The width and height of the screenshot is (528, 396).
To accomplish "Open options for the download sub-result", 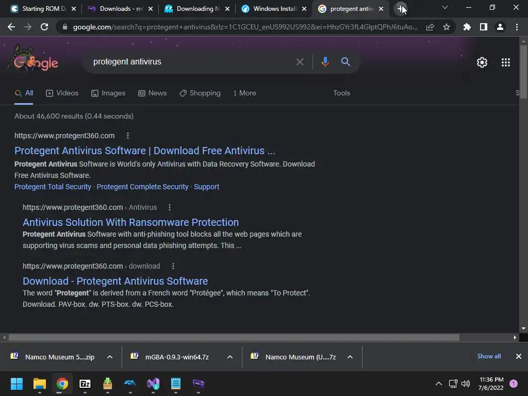I will click(x=173, y=266).
